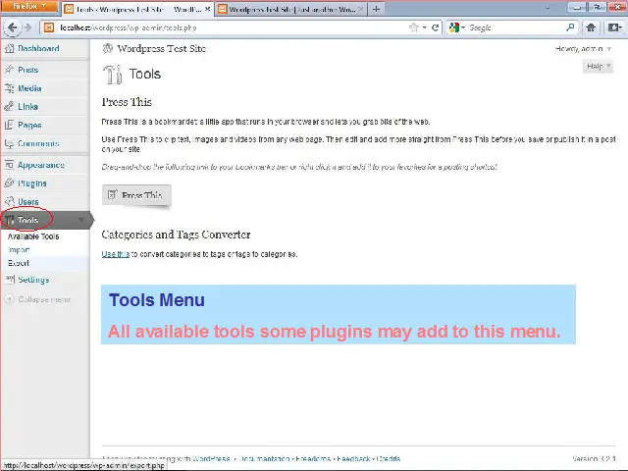Open the address bar history dropdown arrow
The image size is (628, 471).
click(x=425, y=27)
